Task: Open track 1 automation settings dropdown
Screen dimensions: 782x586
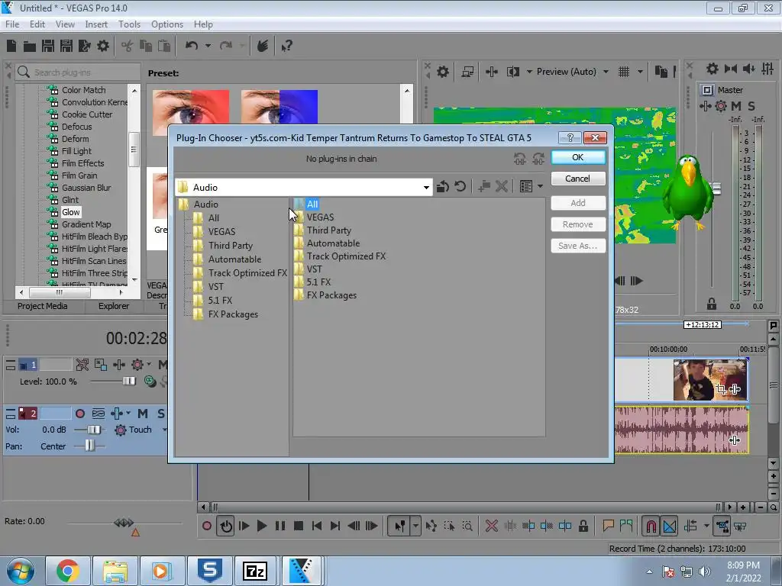Action: (x=149, y=364)
